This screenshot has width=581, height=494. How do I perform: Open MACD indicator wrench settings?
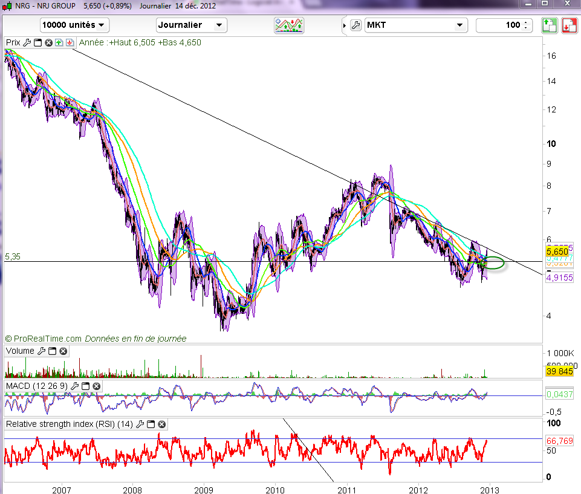(x=74, y=386)
